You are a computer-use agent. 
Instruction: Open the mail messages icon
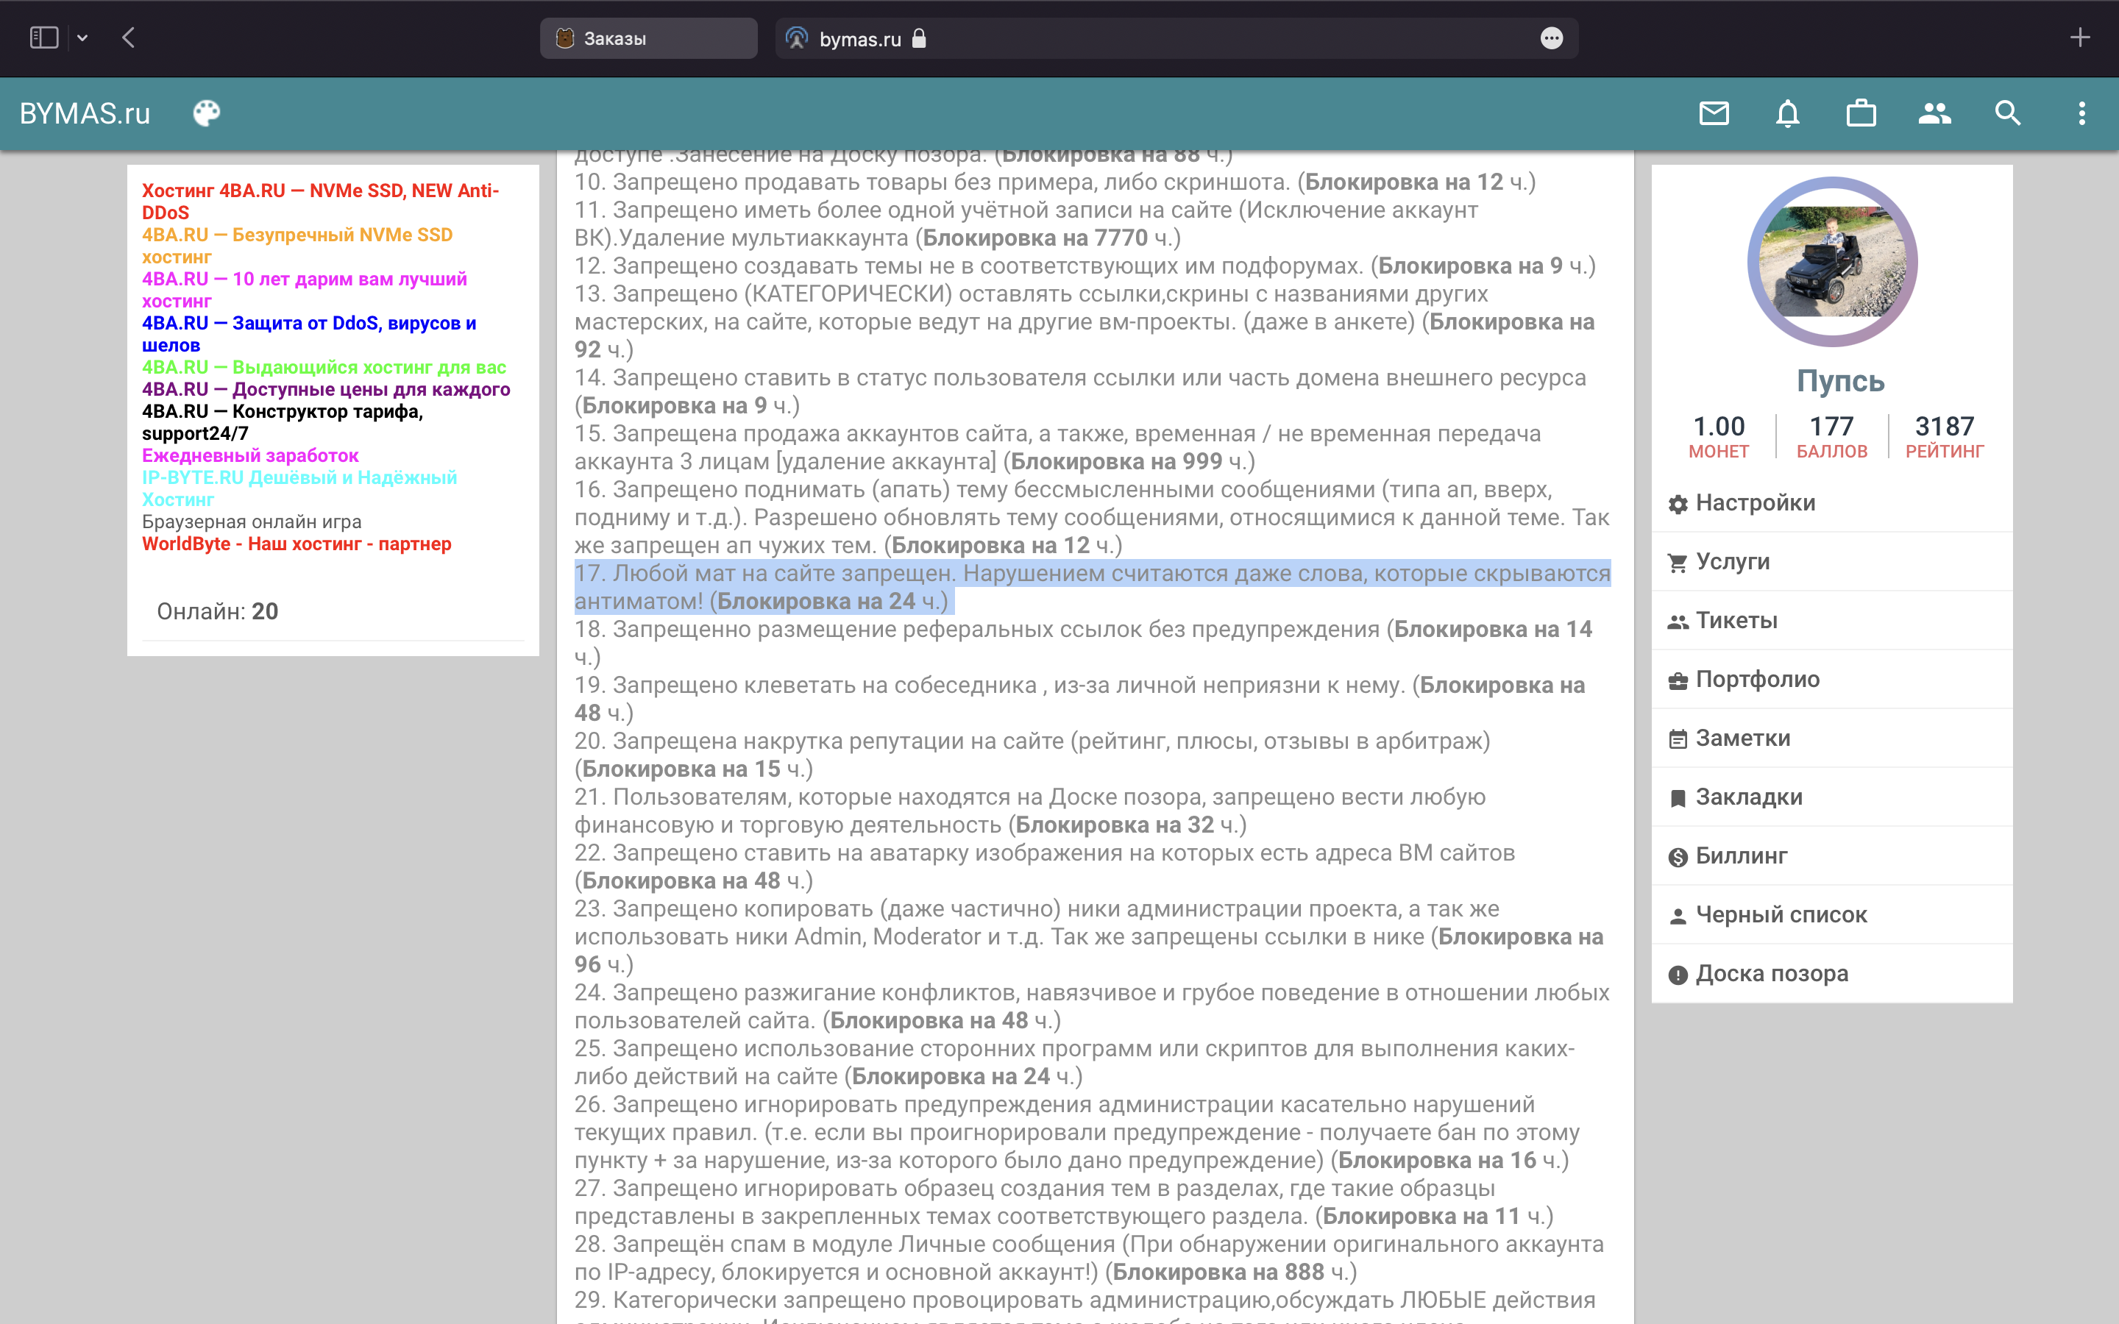[x=1714, y=114]
